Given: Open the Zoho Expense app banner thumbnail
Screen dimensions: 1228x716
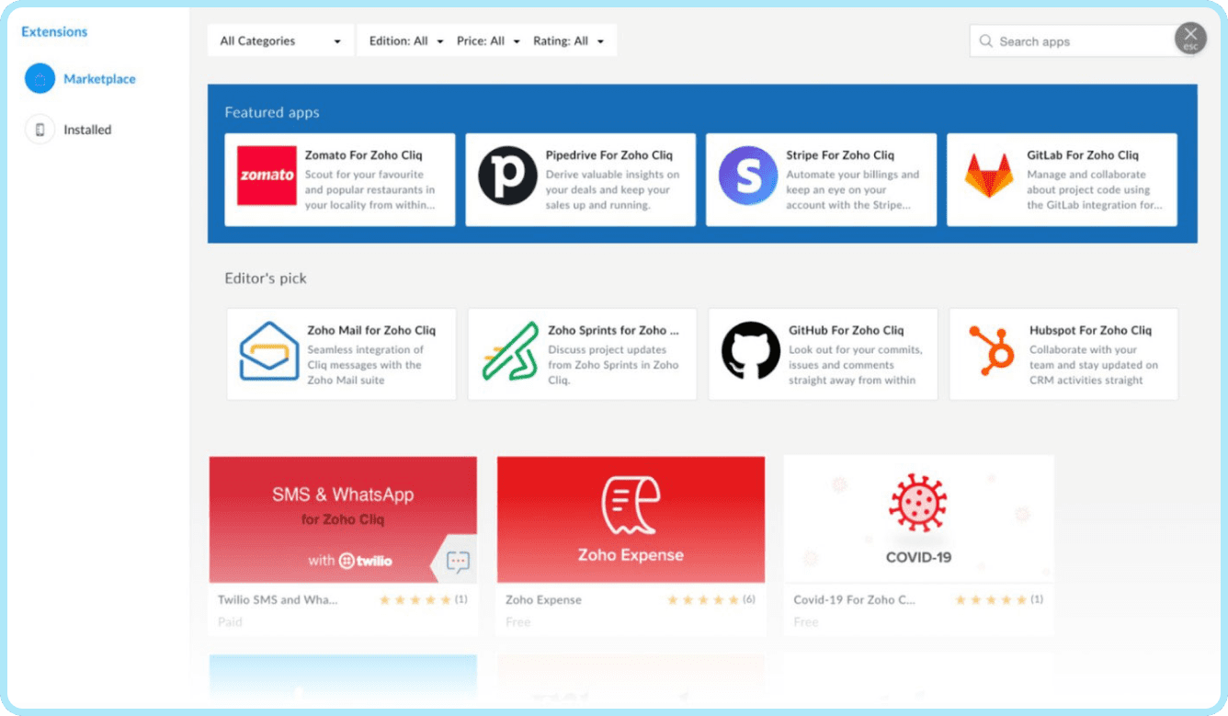Looking at the screenshot, I should (x=631, y=519).
